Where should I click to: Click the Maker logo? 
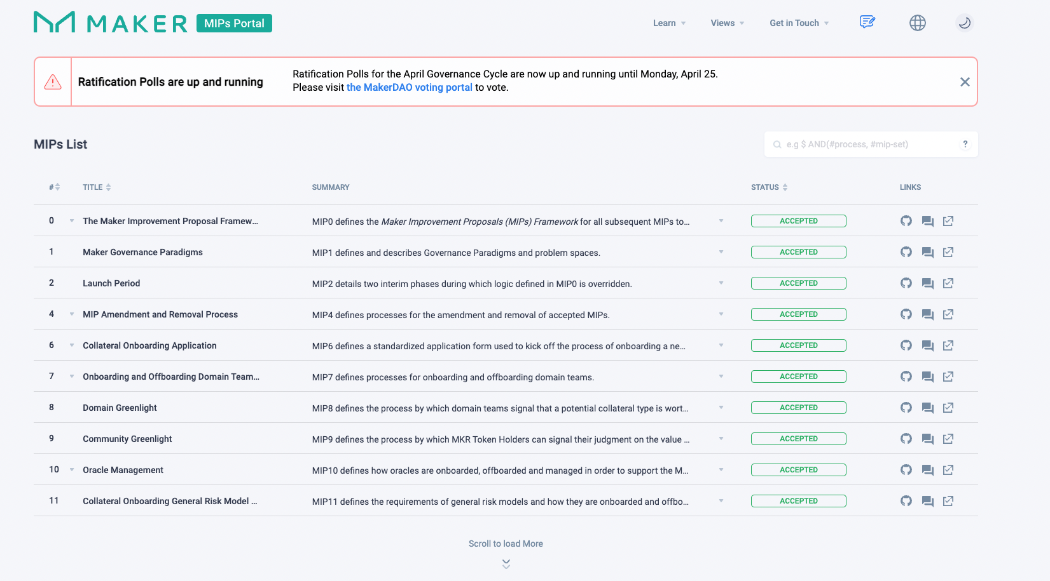click(111, 22)
